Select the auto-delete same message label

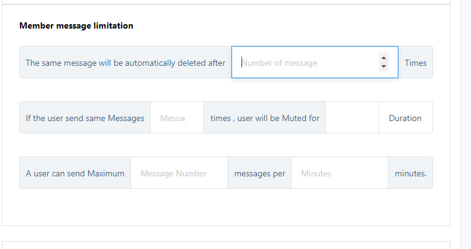click(x=125, y=63)
